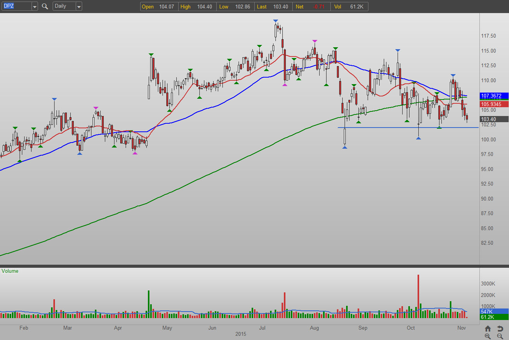Select blue pivot marker above the July peak
This screenshot has width=509, height=340.
pos(276,21)
